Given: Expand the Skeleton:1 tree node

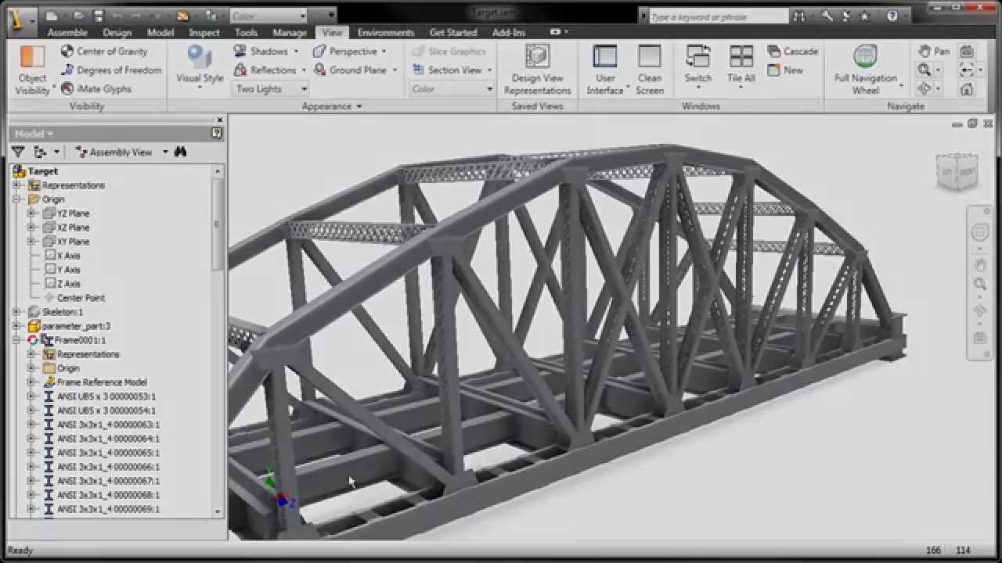Looking at the screenshot, I should pos(16,312).
